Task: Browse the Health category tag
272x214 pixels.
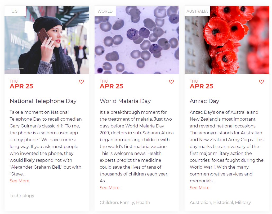Action: click(143, 202)
